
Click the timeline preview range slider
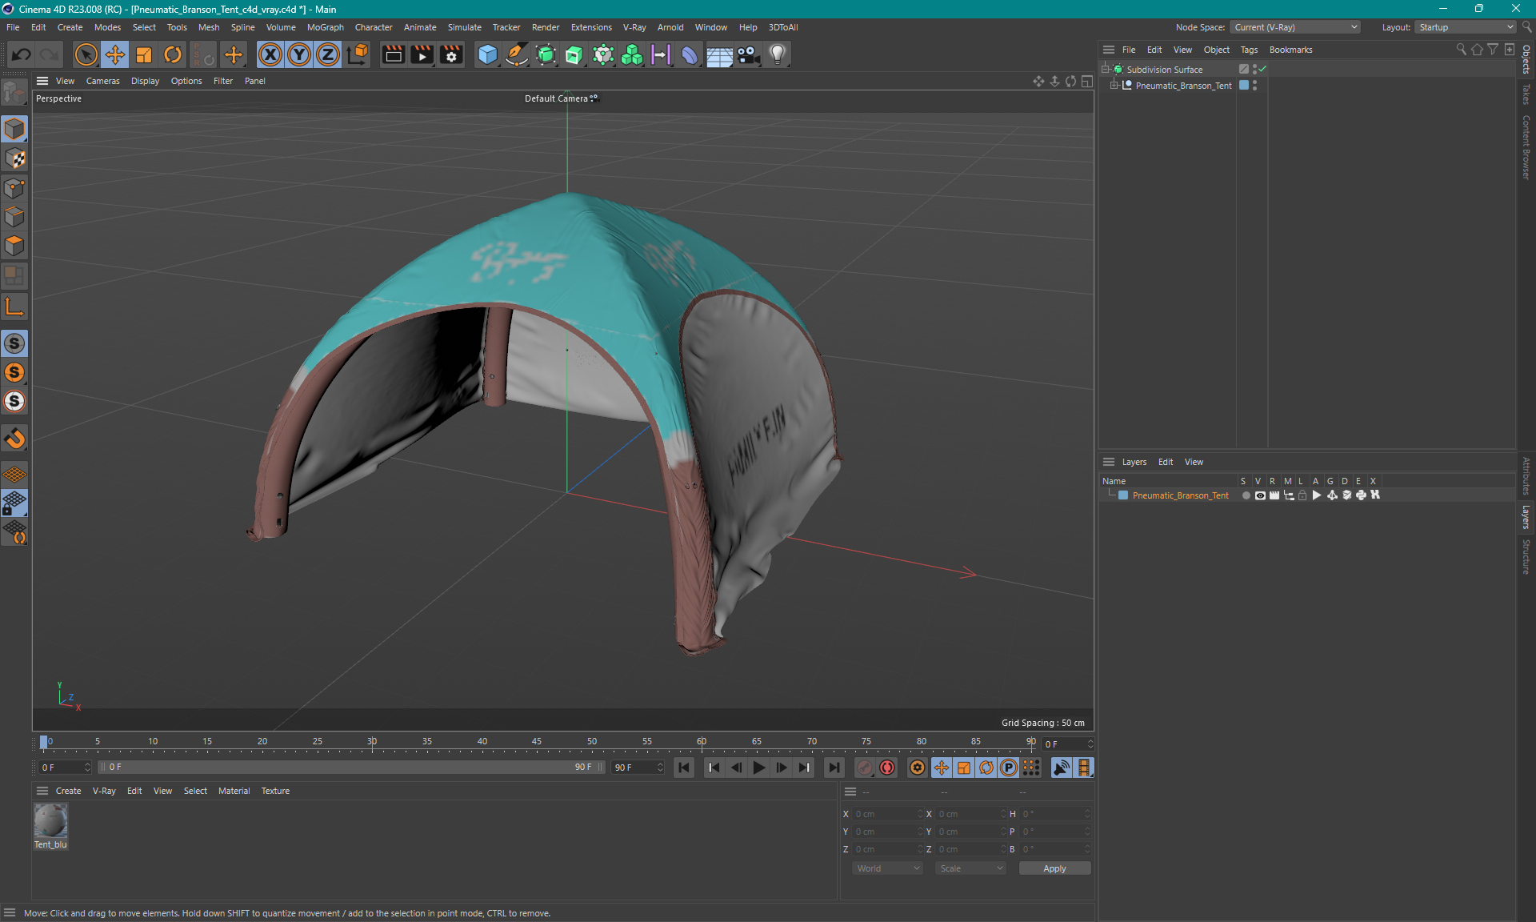click(351, 767)
